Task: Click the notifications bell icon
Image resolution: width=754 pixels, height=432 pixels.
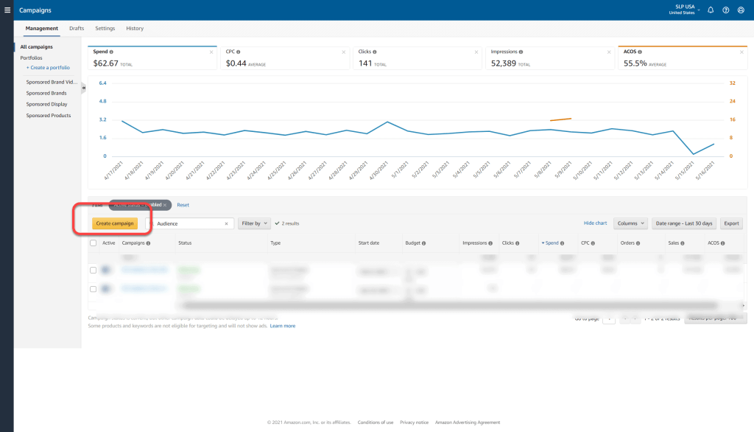Action: click(x=711, y=10)
